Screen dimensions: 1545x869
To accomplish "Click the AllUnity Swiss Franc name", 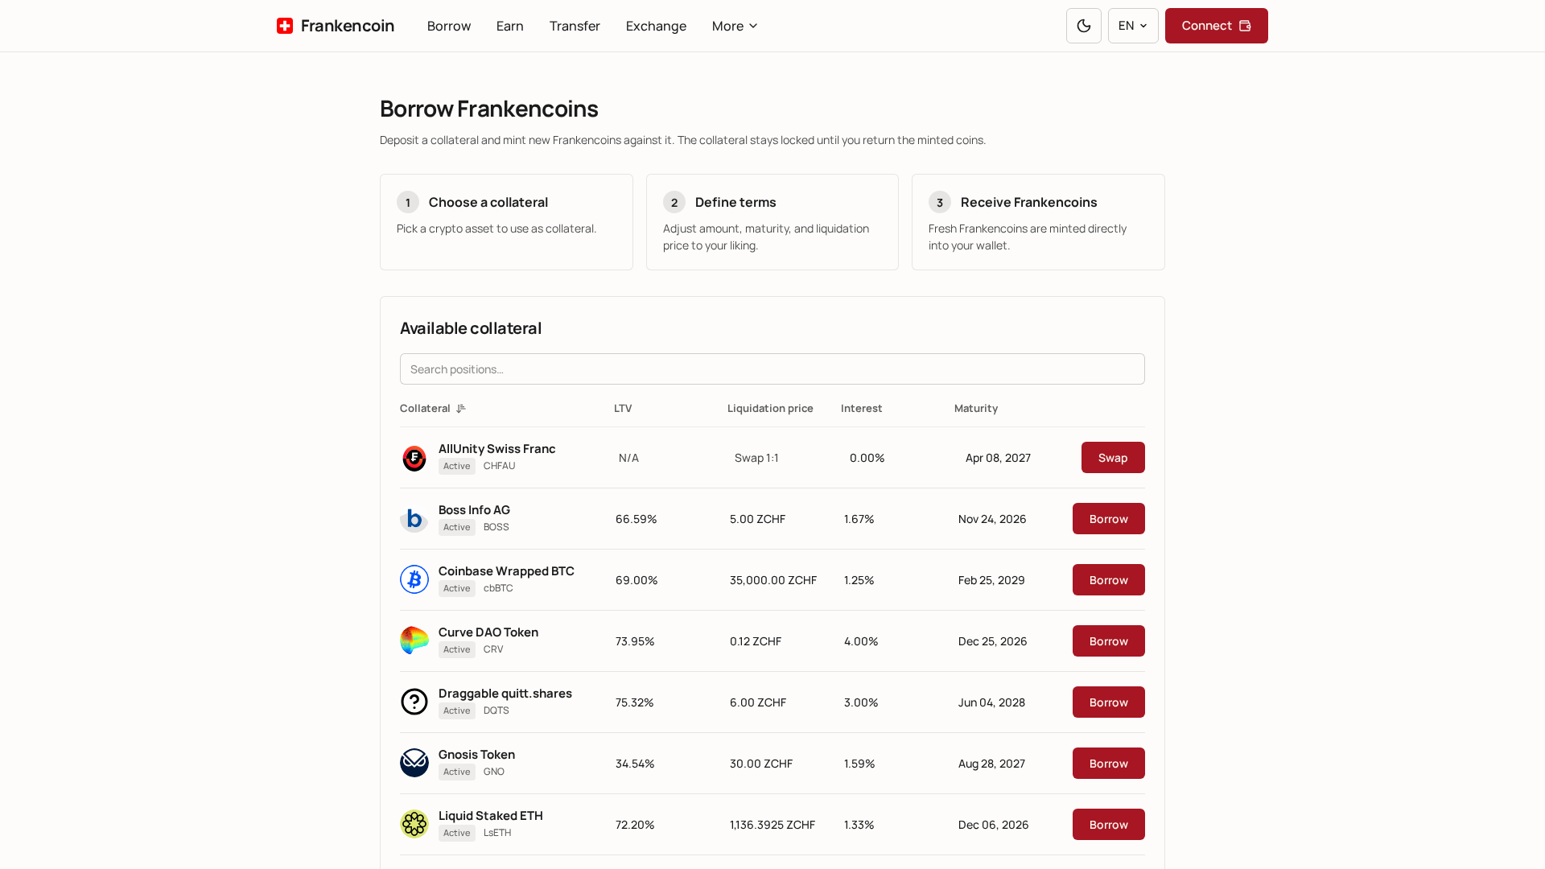I will pos(496,449).
